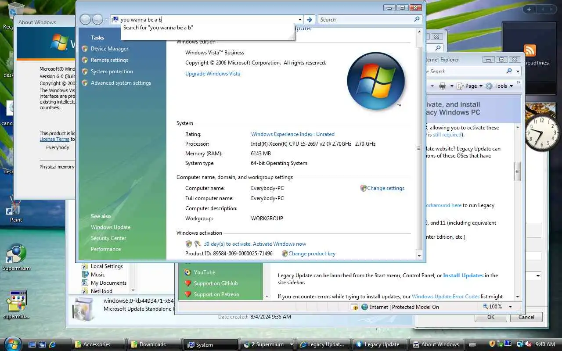Click the RSS feed headlines gadget icon
This screenshot has width=562, height=351.
click(x=530, y=50)
